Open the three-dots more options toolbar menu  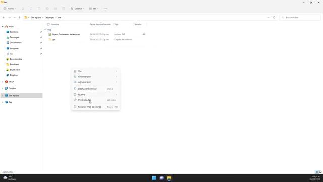point(105,9)
